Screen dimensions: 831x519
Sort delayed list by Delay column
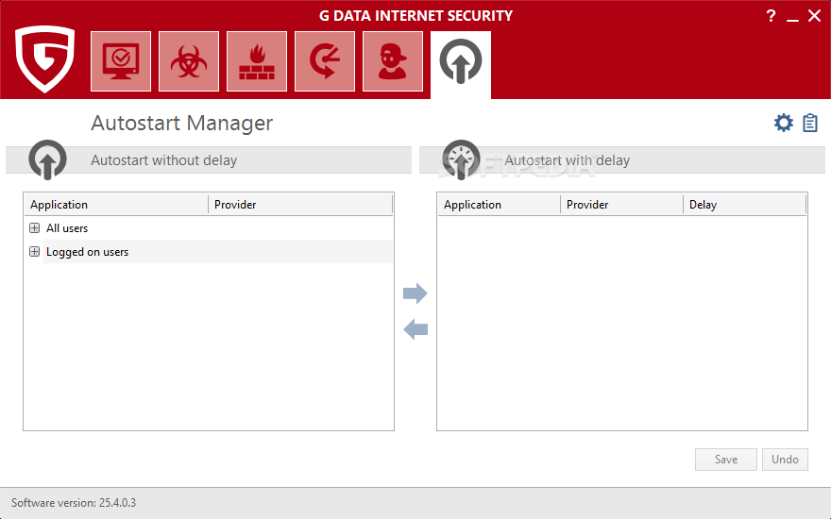click(745, 205)
